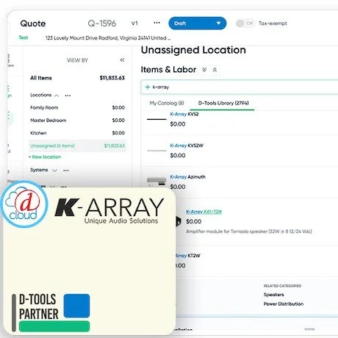Select the K-Array KVS2W result

pos(187,145)
